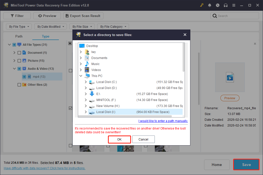Select the Other files checkbox
The width and height of the screenshot is (263, 175).
pyautogui.click(x=19, y=84)
